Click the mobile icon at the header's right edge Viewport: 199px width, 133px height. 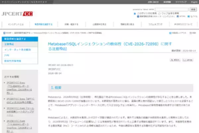coord(189,16)
